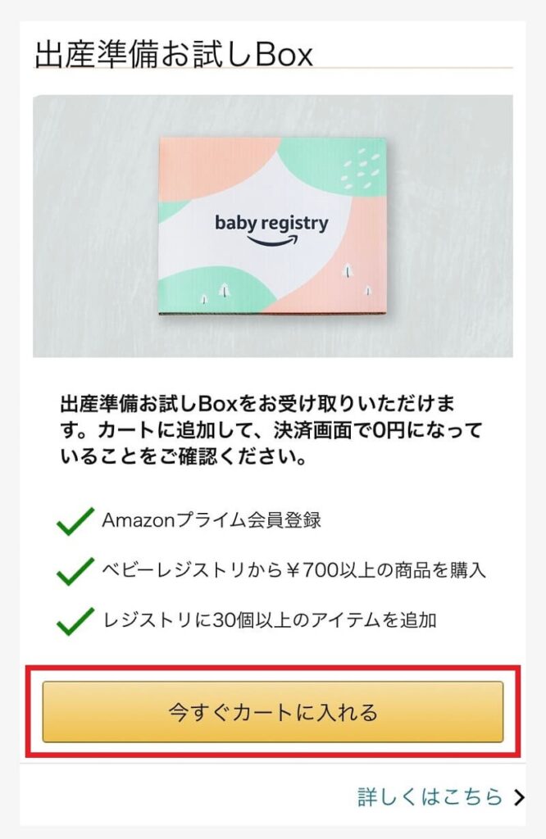The width and height of the screenshot is (546, 839).
Task: Click the green checkmark beside Amazonプライム会員登録
Action: [x=75, y=521]
